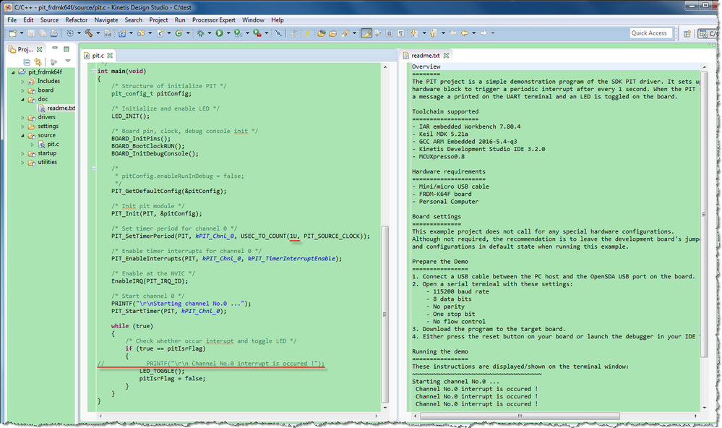Collapse the pit_frdmk64f project node
Image resolution: width=722 pixels, height=428 pixels.
point(13,72)
